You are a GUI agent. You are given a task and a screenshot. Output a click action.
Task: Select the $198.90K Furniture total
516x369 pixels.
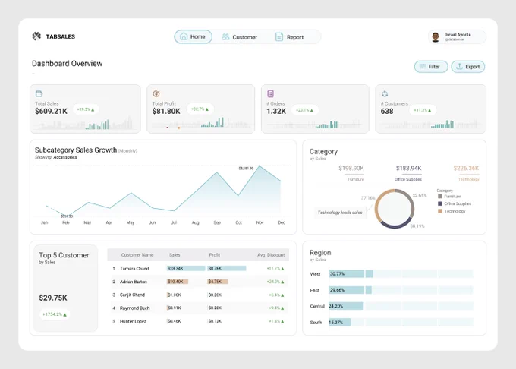[x=351, y=169]
